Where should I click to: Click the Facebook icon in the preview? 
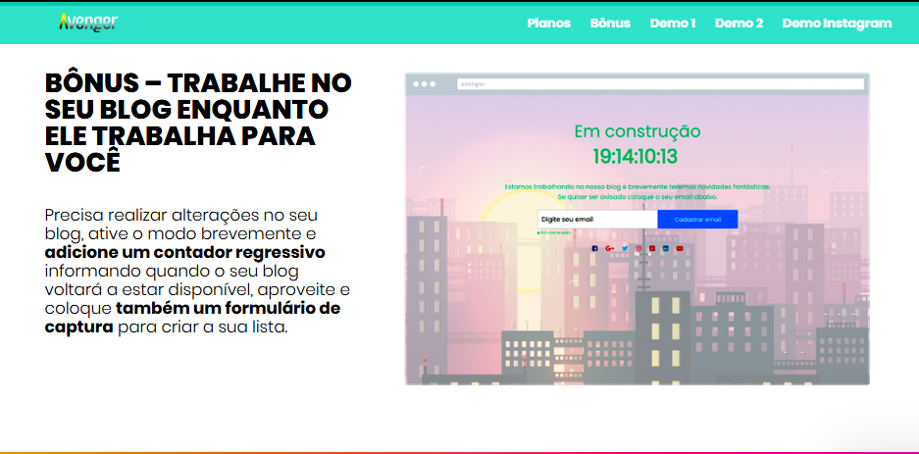tap(594, 248)
